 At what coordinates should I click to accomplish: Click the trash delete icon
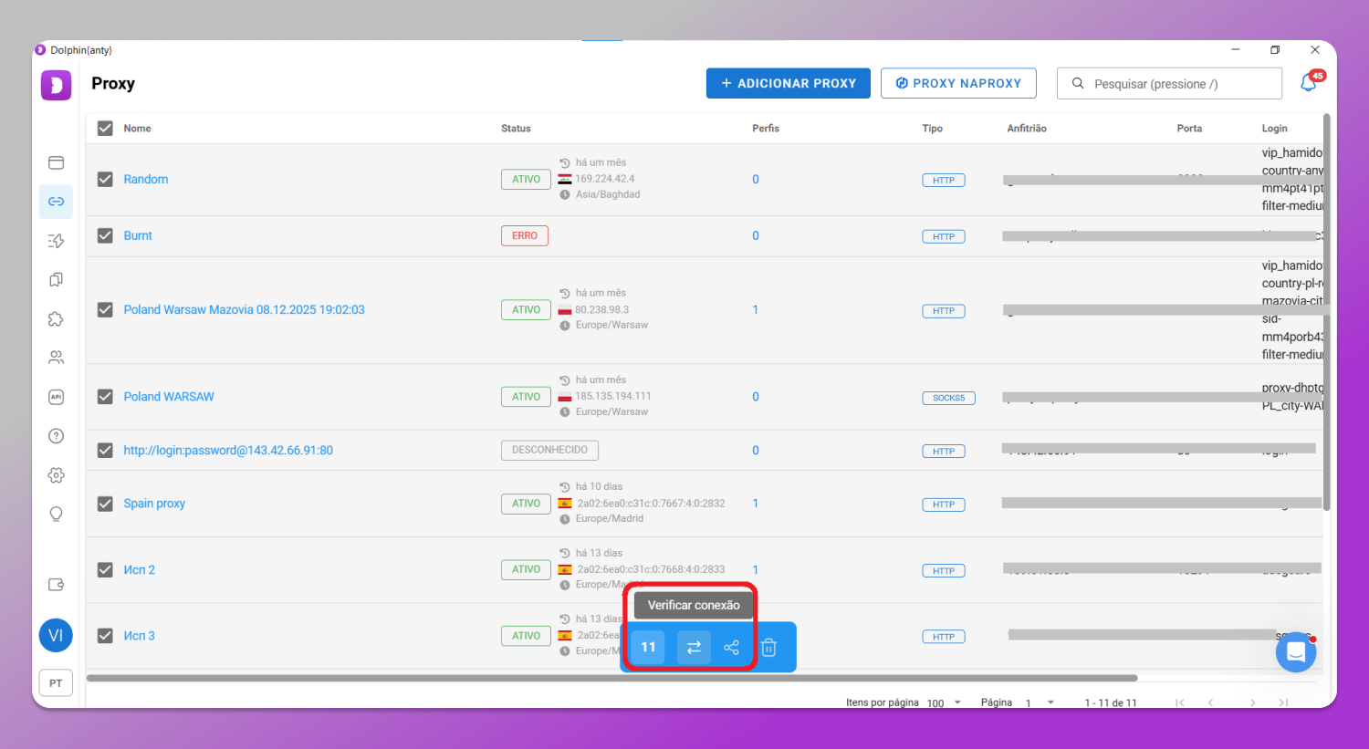click(768, 647)
